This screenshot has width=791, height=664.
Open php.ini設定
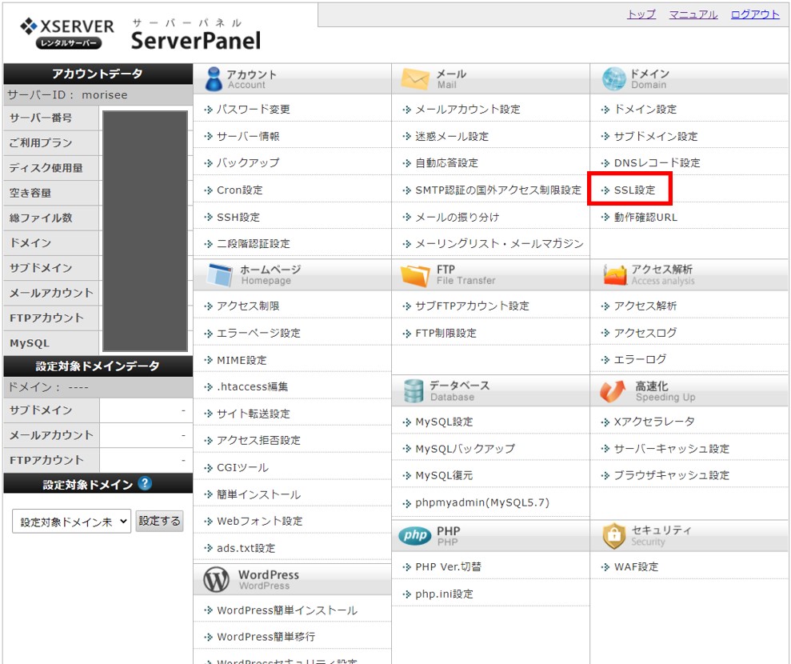pyautogui.click(x=444, y=594)
